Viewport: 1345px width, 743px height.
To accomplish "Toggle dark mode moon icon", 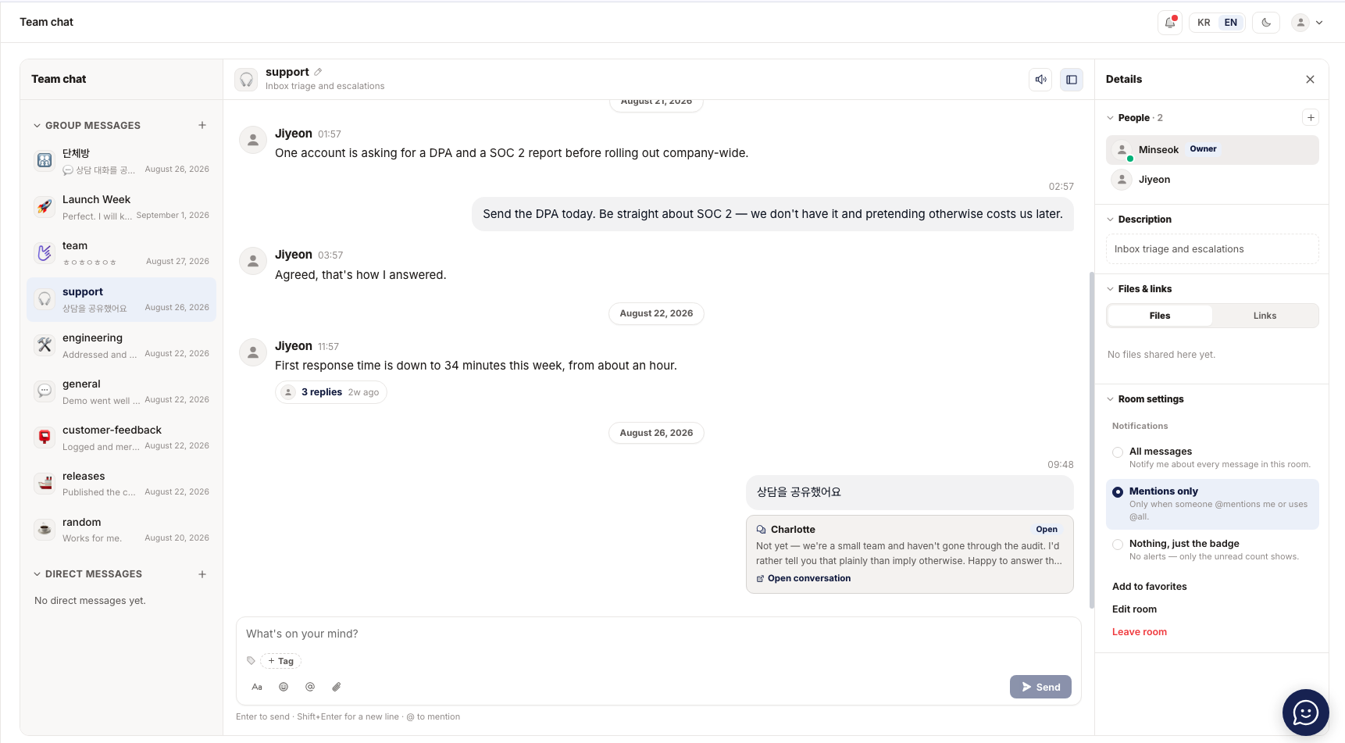I will click(x=1266, y=23).
